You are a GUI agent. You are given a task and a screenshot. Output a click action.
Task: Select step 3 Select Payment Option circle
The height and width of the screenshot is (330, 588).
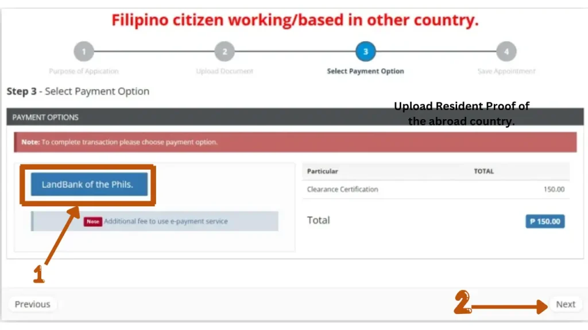(366, 51)
